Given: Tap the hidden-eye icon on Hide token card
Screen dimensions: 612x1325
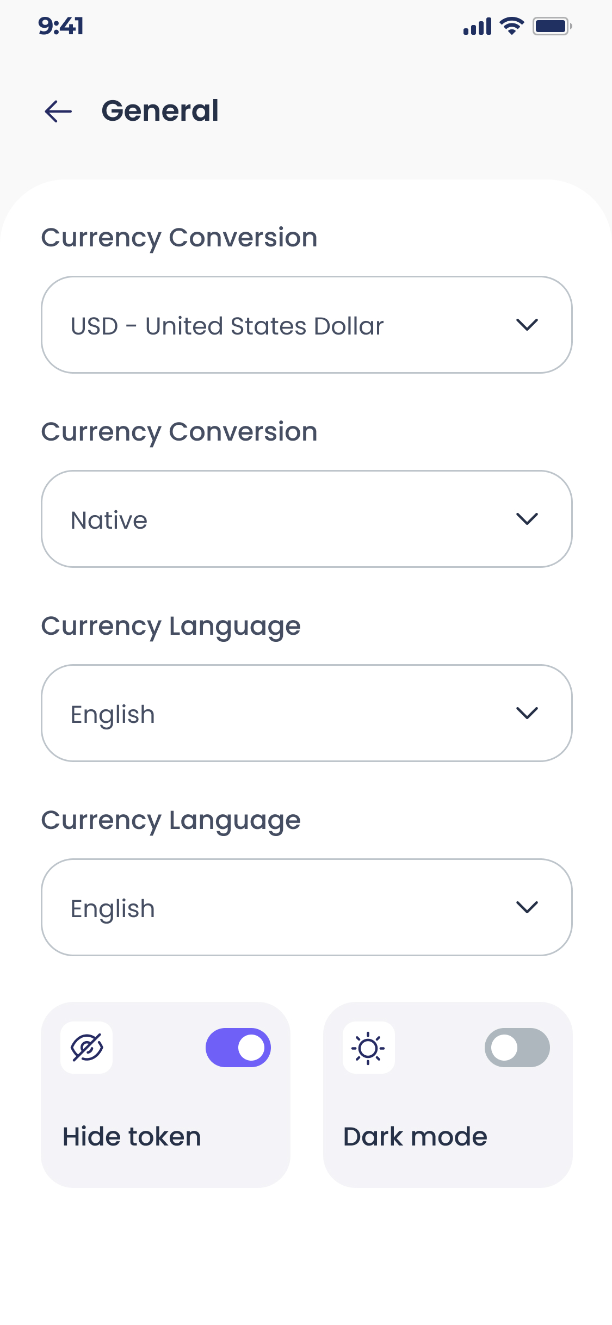Looking at the screenshot, I should [x=86, y=1048].
